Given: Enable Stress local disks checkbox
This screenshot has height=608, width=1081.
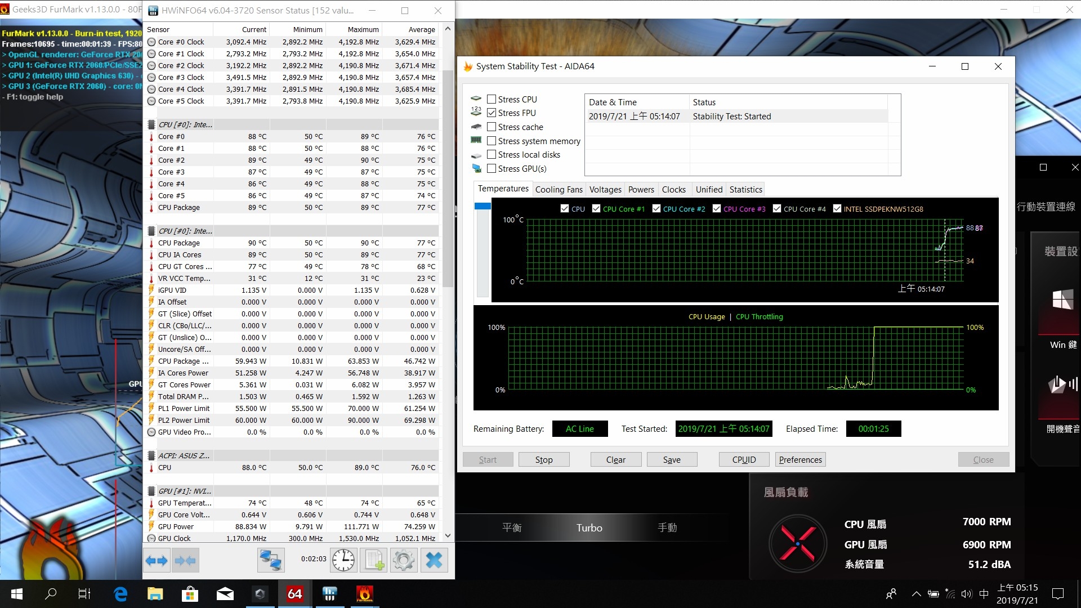Looking at the screenshot, I should pos(492,154).
